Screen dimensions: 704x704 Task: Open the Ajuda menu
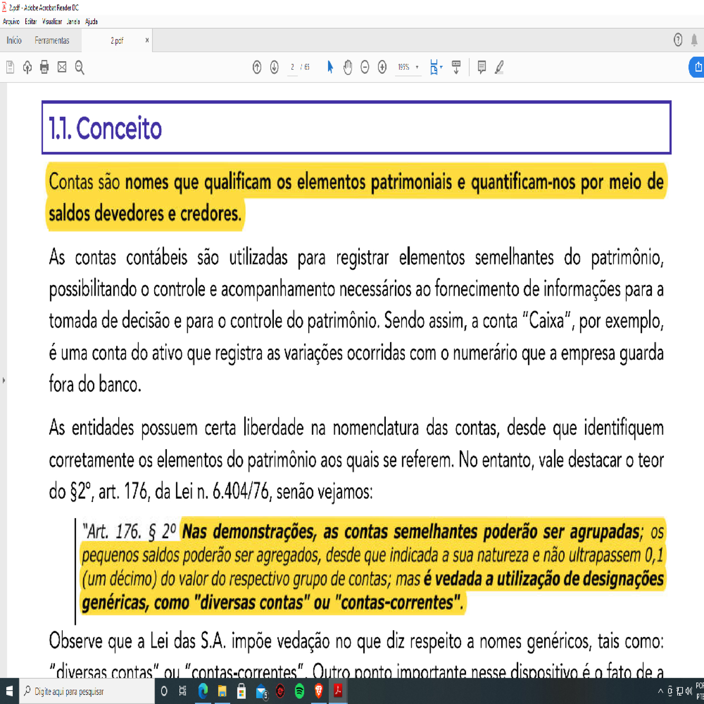tap(91, 22)
